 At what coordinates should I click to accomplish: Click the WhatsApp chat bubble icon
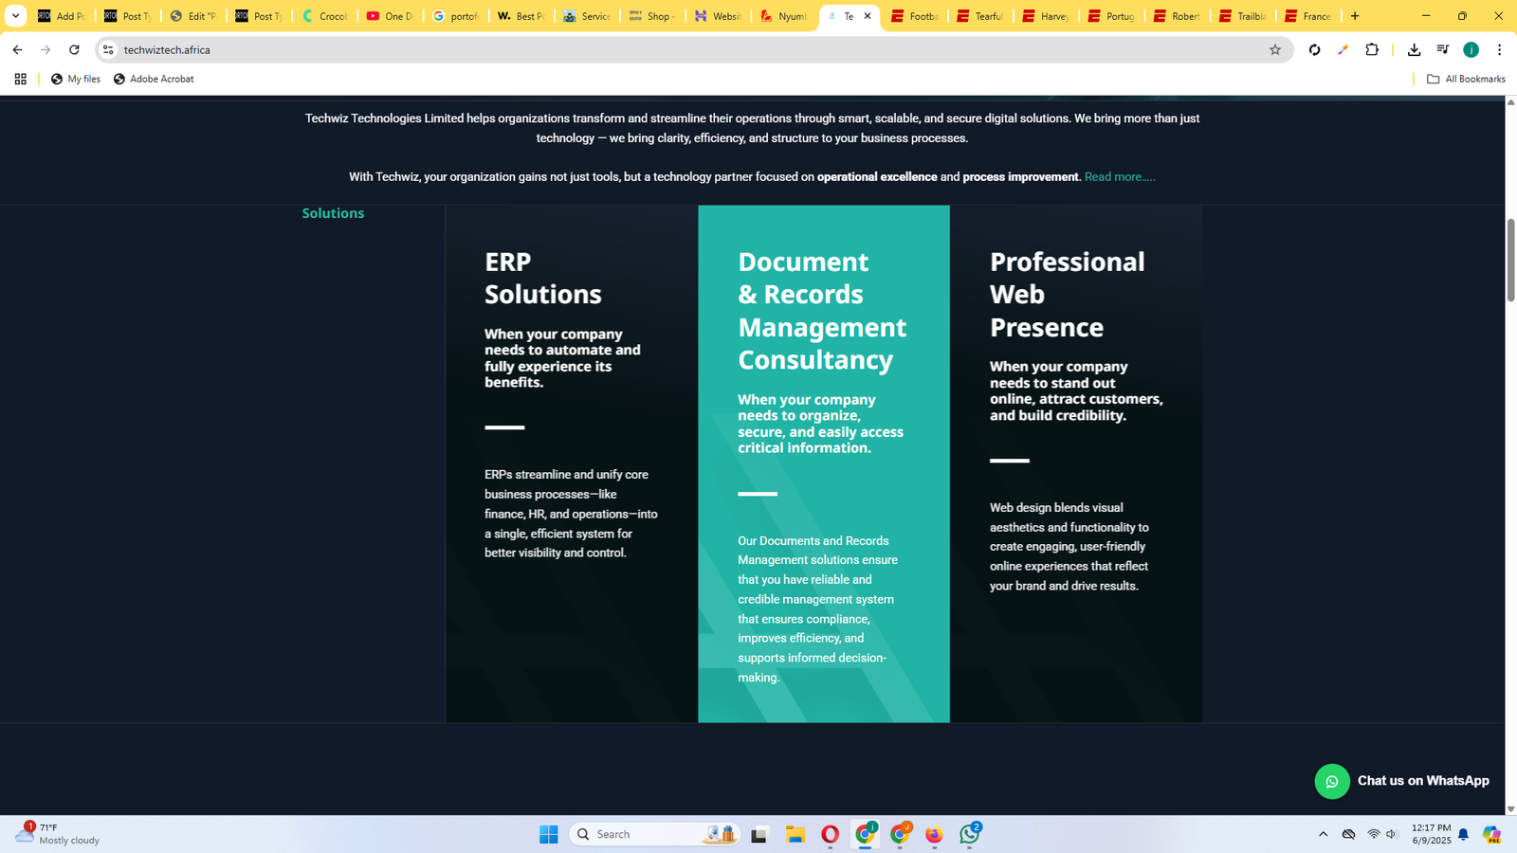1331,781
